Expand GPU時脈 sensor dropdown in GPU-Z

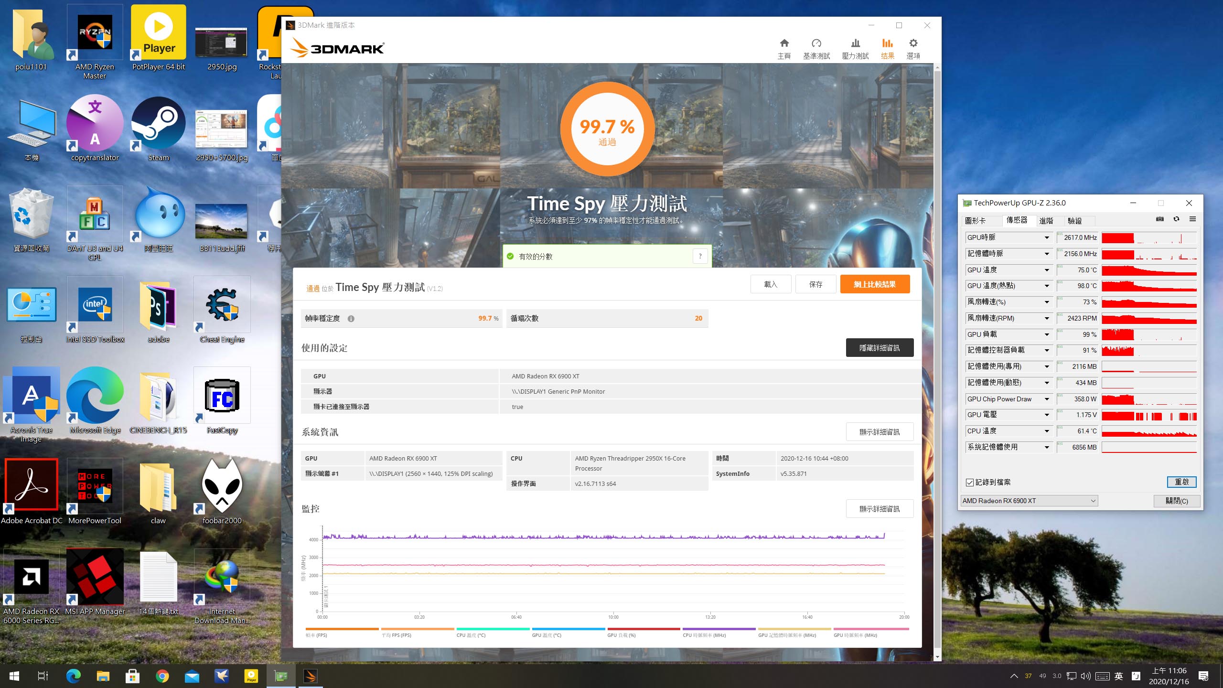pyautogui.click(x=1047, y=237)
